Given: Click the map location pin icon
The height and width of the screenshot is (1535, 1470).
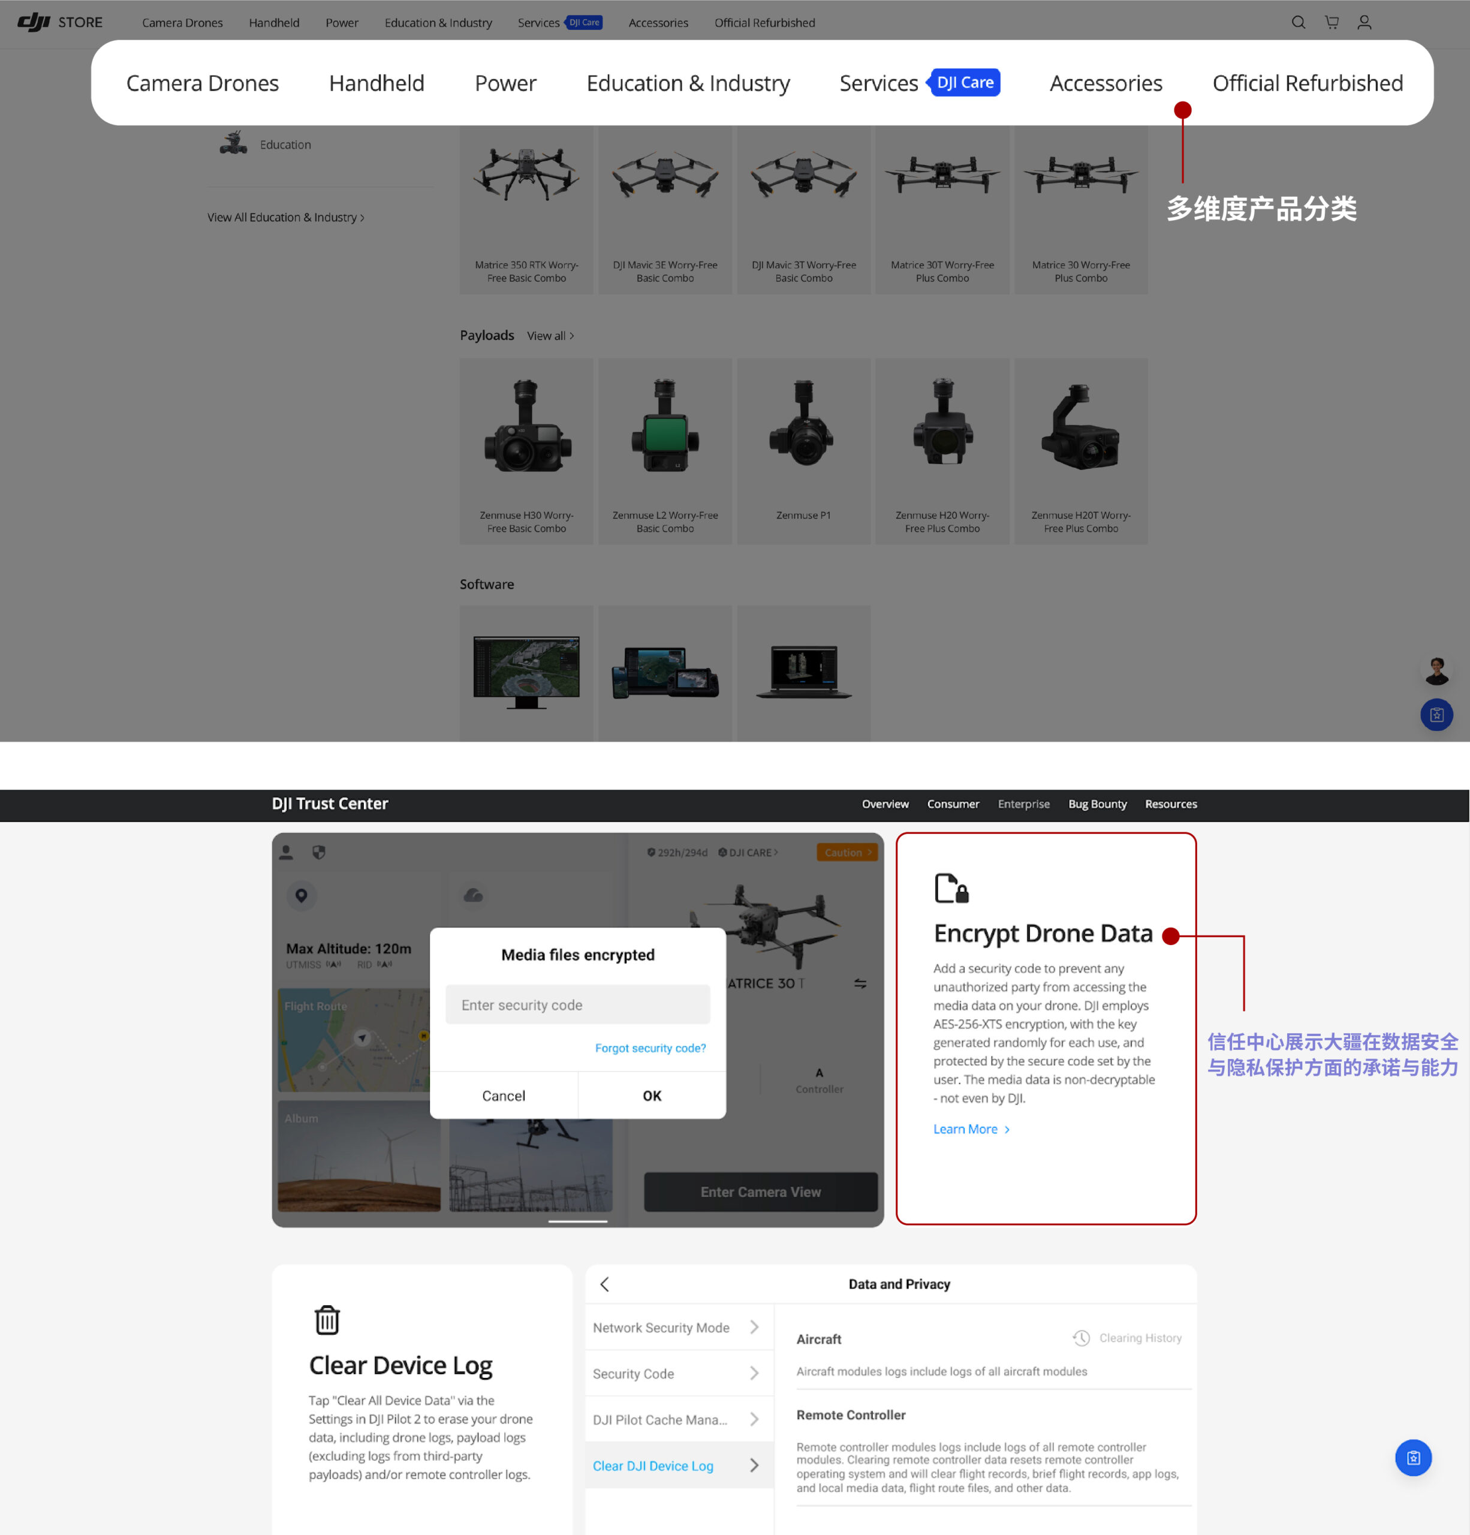Looking at the screenshot, I should pos(301,895).
